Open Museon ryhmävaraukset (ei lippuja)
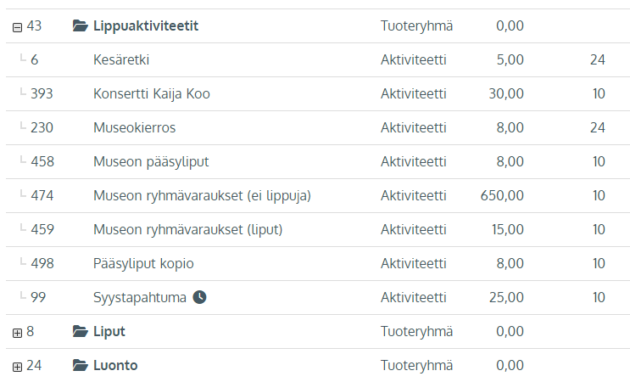 [x=202, y=196]
